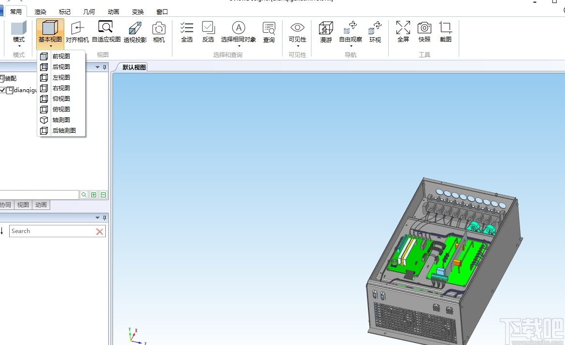The width and height of the screenshot is (565, 345).
Task: Select 前视图 from the views list
Action: pos(60,56)
